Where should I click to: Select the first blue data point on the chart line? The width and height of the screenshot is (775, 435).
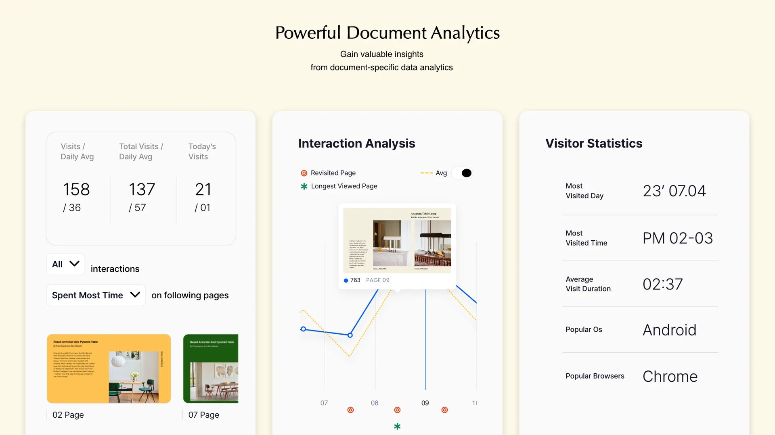click(303, 329)
